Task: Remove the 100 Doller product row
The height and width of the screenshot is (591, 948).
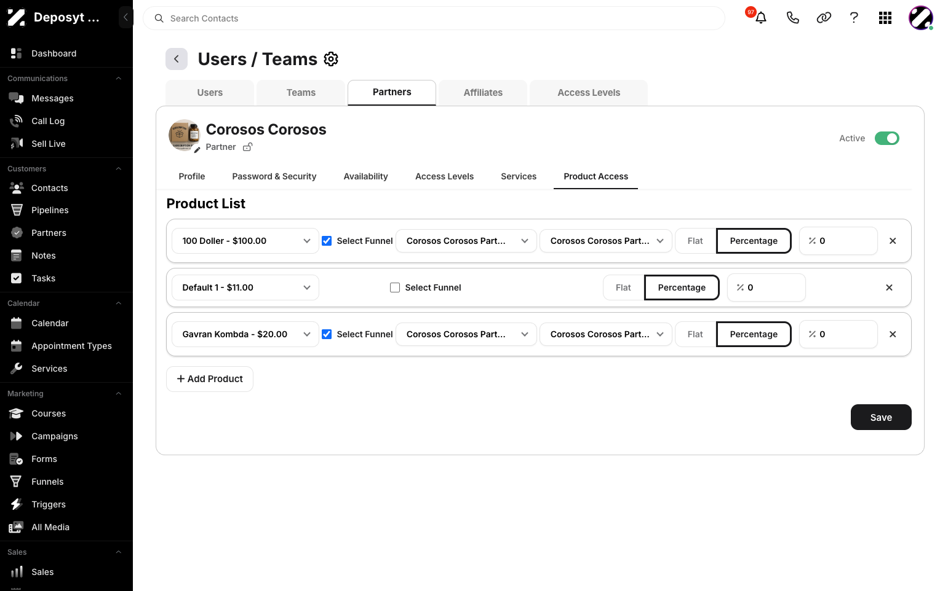Action: pyautogui.click(x=893, y=241)
